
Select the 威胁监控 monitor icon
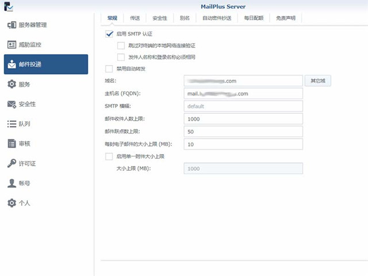[11, 45]
